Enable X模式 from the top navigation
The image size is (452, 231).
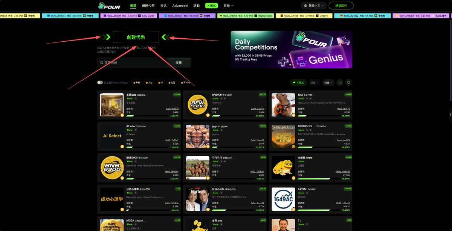[x=212, y=6]
